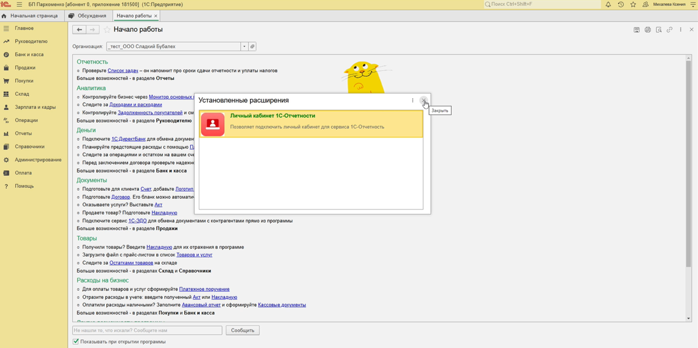
Task: Select the Операции section
Action: 26,121
